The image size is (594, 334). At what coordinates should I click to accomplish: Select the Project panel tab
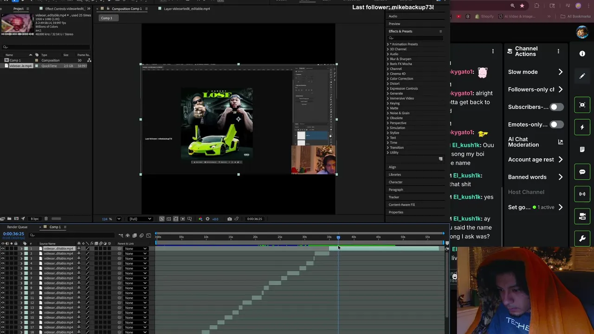(x=19, y=9)
